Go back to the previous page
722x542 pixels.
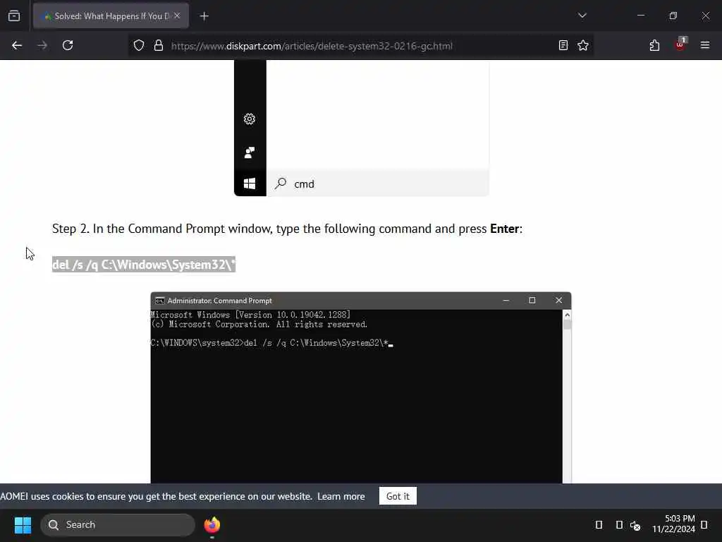pyautogui.click(x=17, y=46)
